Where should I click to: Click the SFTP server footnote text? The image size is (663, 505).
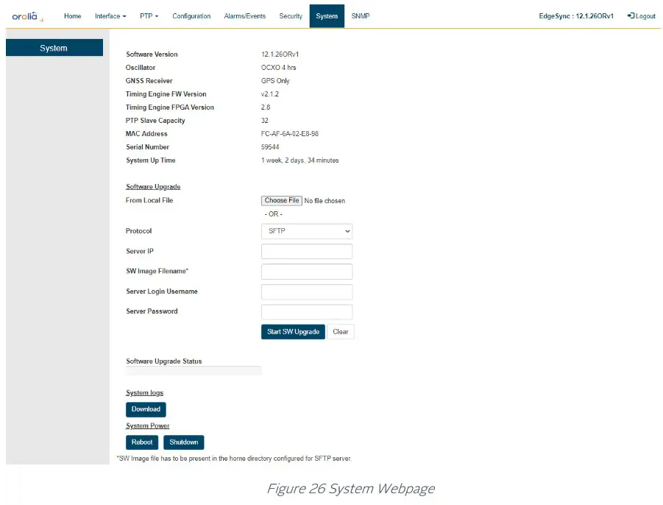click(x=234, y=459)
